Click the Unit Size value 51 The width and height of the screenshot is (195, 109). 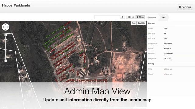tap(165, 34)
